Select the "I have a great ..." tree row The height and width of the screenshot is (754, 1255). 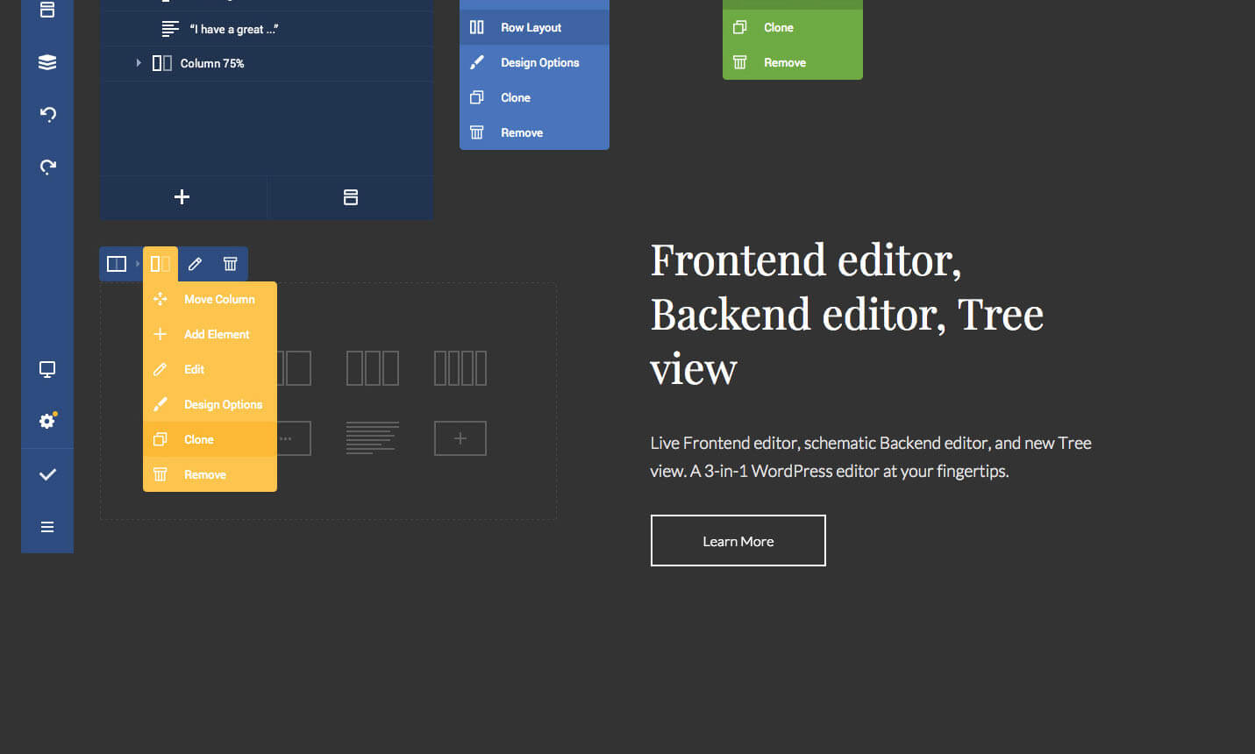(x=267, y=29)
